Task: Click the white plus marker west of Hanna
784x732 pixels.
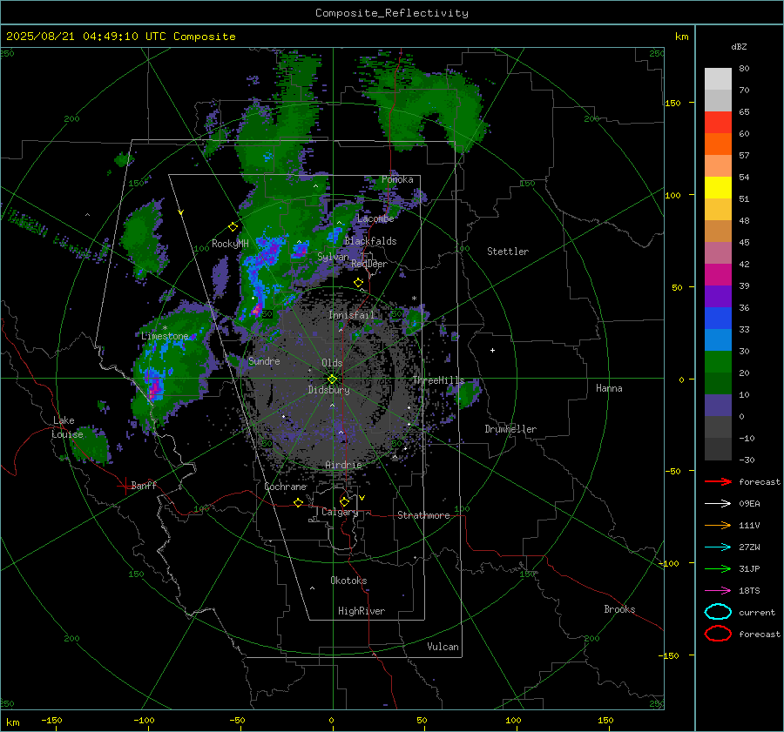Action: click(x=492, y=350)
